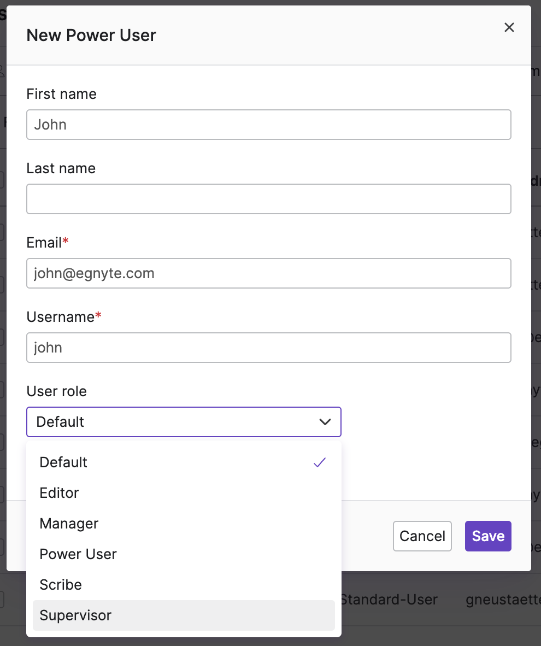This screenshot has width=541, height=646.
Task: Select Manager from the role list
Action: (x=184, y=523)
